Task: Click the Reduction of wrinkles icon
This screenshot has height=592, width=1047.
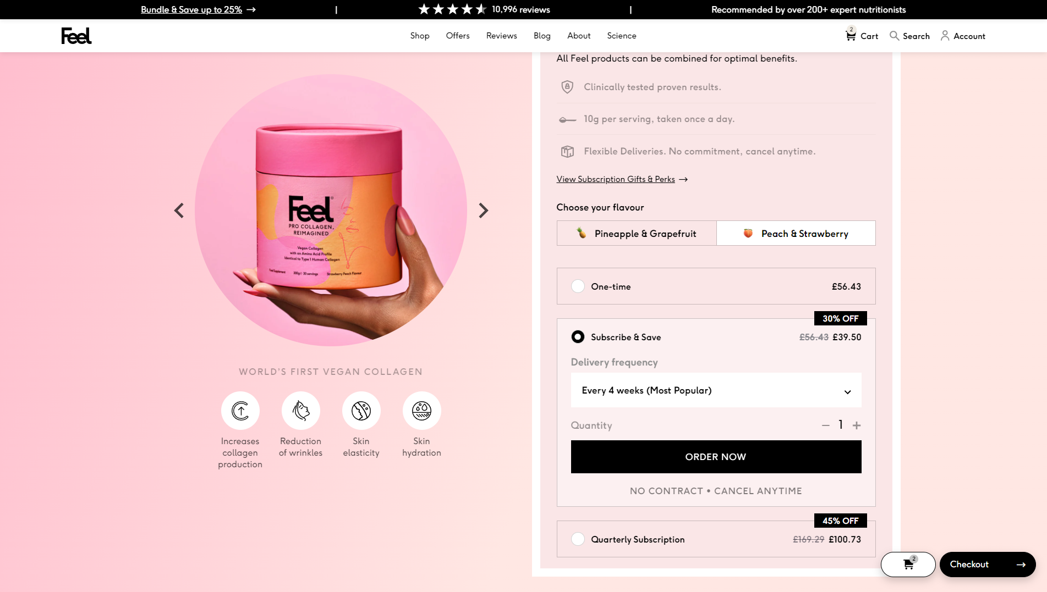Action: (300, 411)
